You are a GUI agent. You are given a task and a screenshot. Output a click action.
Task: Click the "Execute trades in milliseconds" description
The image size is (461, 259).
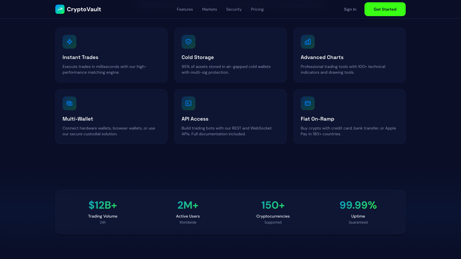point(105,69)
